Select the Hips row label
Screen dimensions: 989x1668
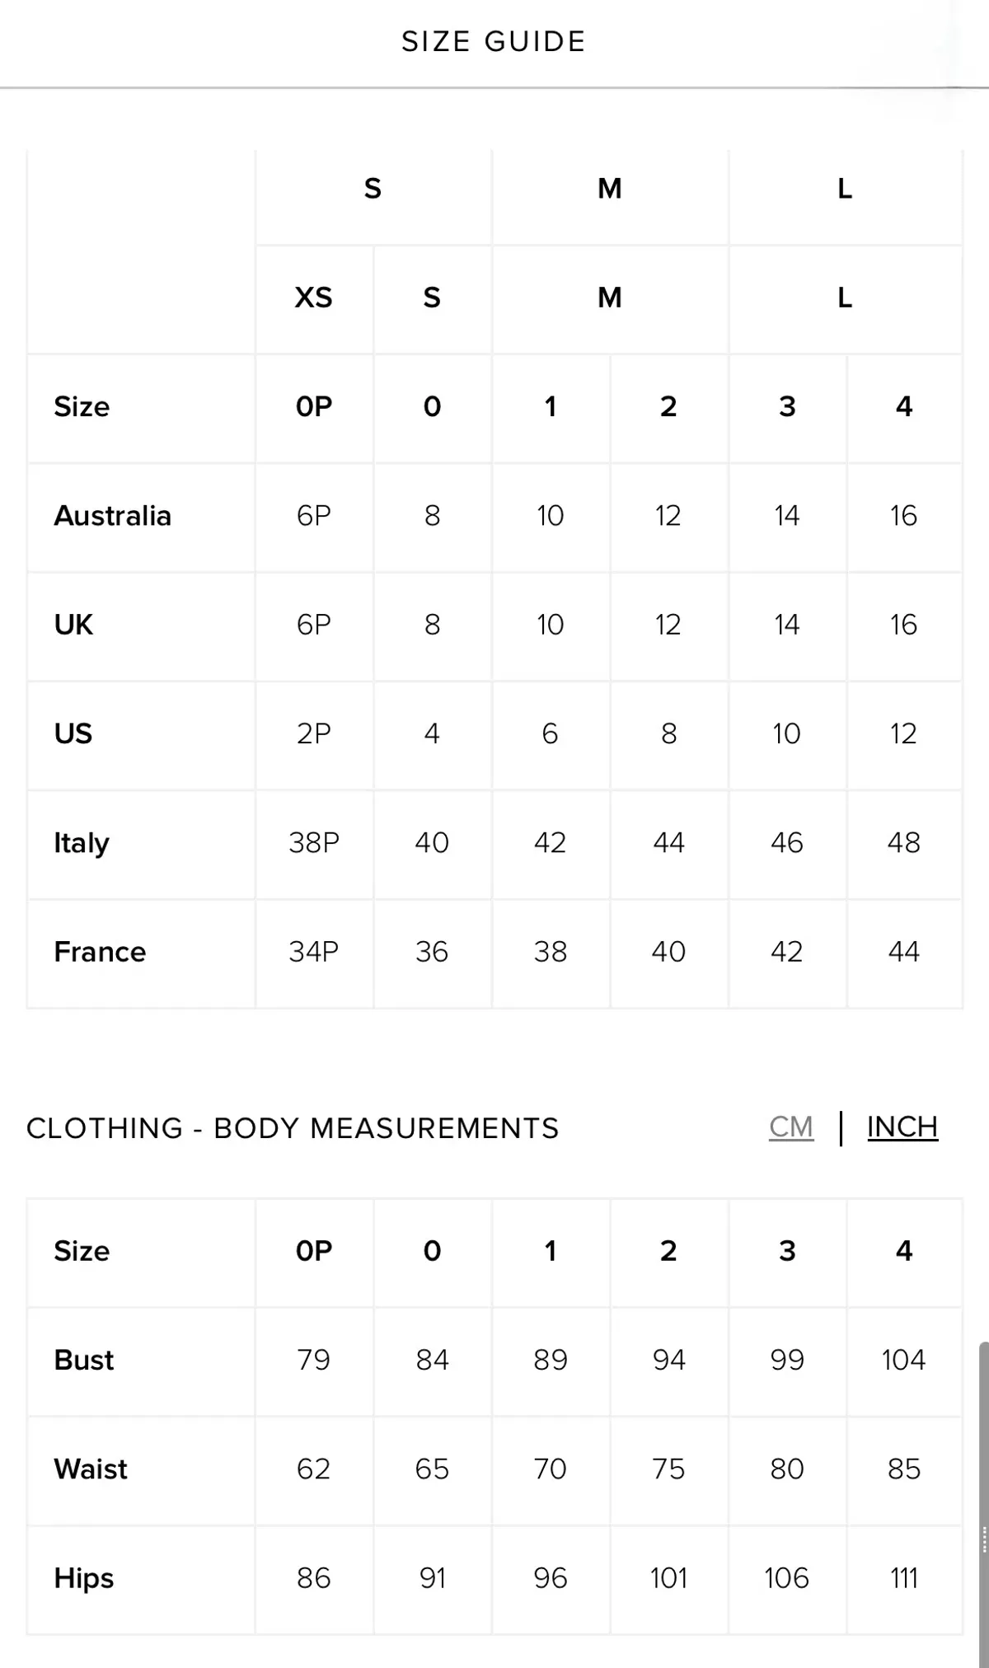coord(83,1578)
